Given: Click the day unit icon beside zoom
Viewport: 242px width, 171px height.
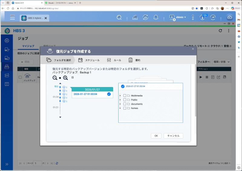Looking at the screenshot, I should pyautogui.click(x=73, y=78).
